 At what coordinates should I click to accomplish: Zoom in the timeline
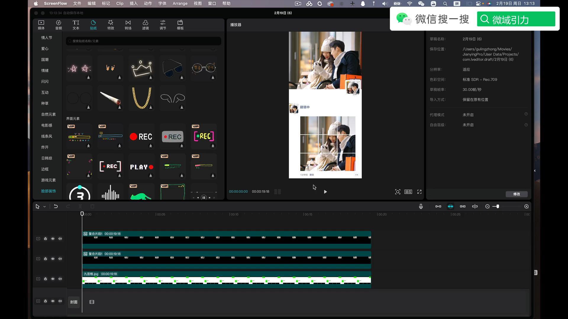[x=526, y=206]
